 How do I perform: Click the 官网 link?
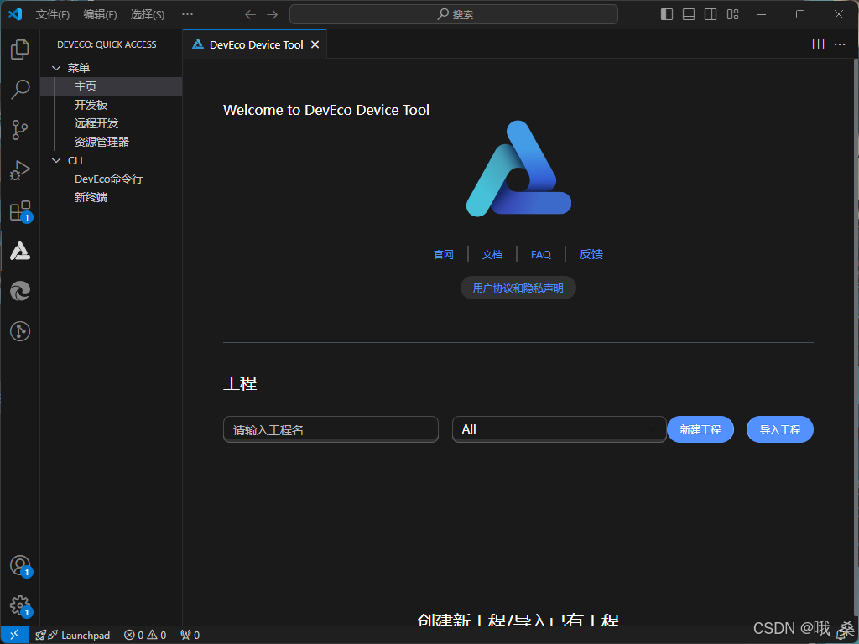(444, 255)
